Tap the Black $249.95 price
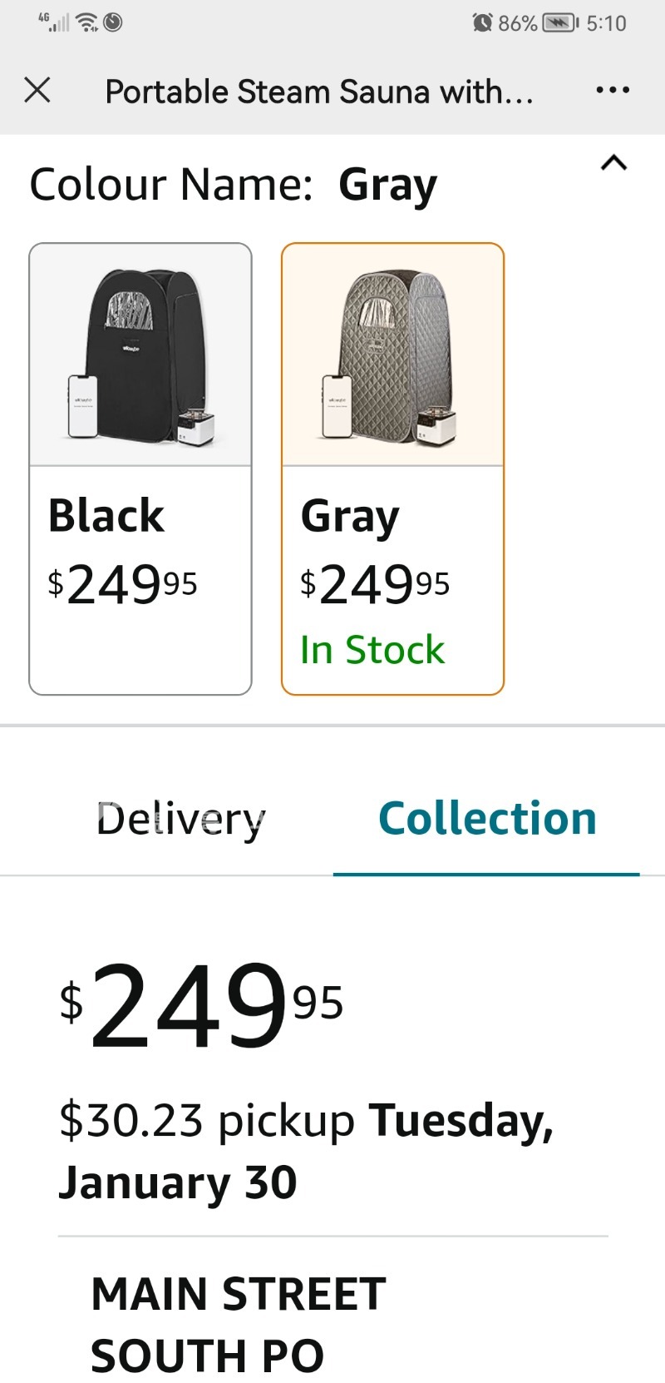Image resolution: width=665 pixels, height=1383 pixels. (123, 584)
